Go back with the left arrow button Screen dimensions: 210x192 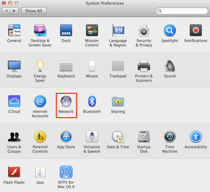point(6,11)
